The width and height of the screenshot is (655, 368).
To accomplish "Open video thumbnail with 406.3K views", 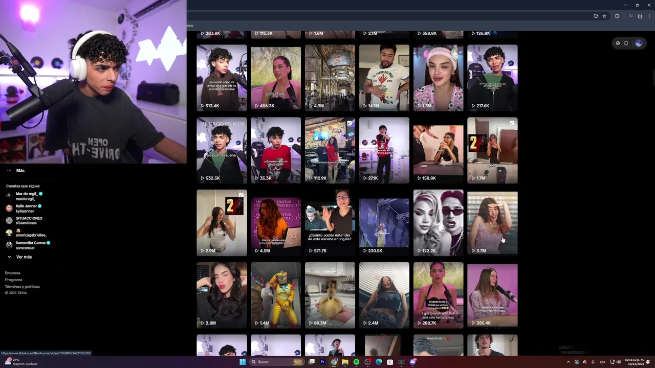I will (x=276, y=78).
